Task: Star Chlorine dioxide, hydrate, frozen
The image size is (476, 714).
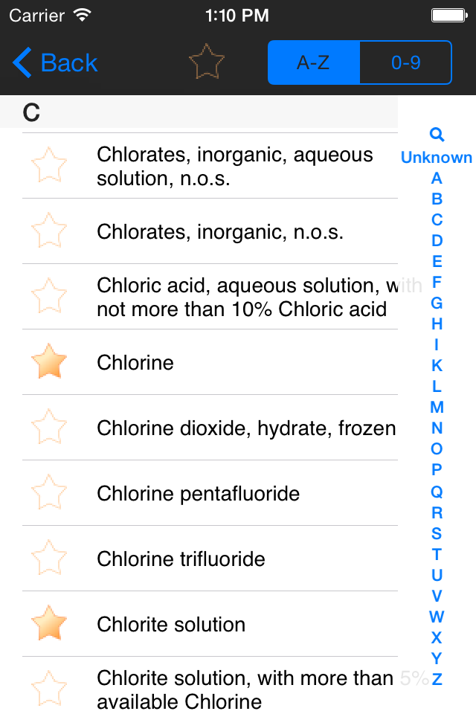Action: tap(49, 428)
